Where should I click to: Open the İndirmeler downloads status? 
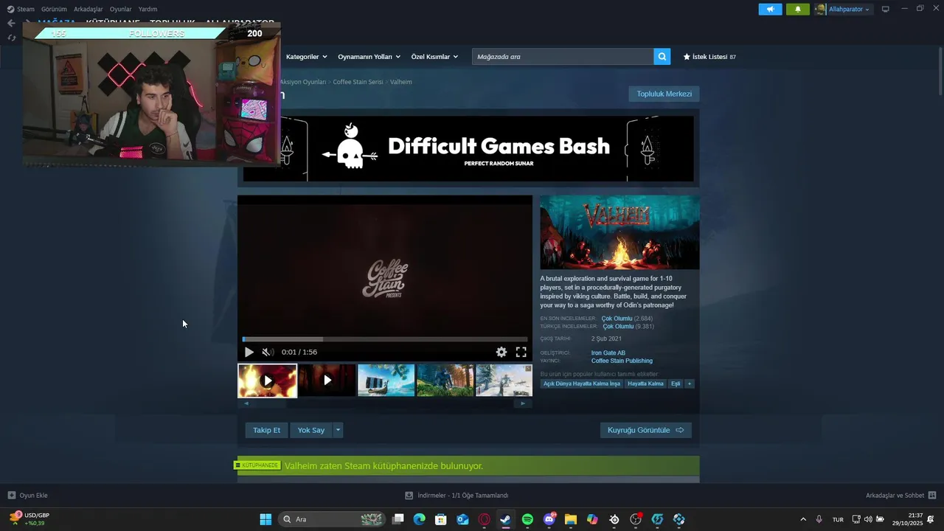coord(457,496)
